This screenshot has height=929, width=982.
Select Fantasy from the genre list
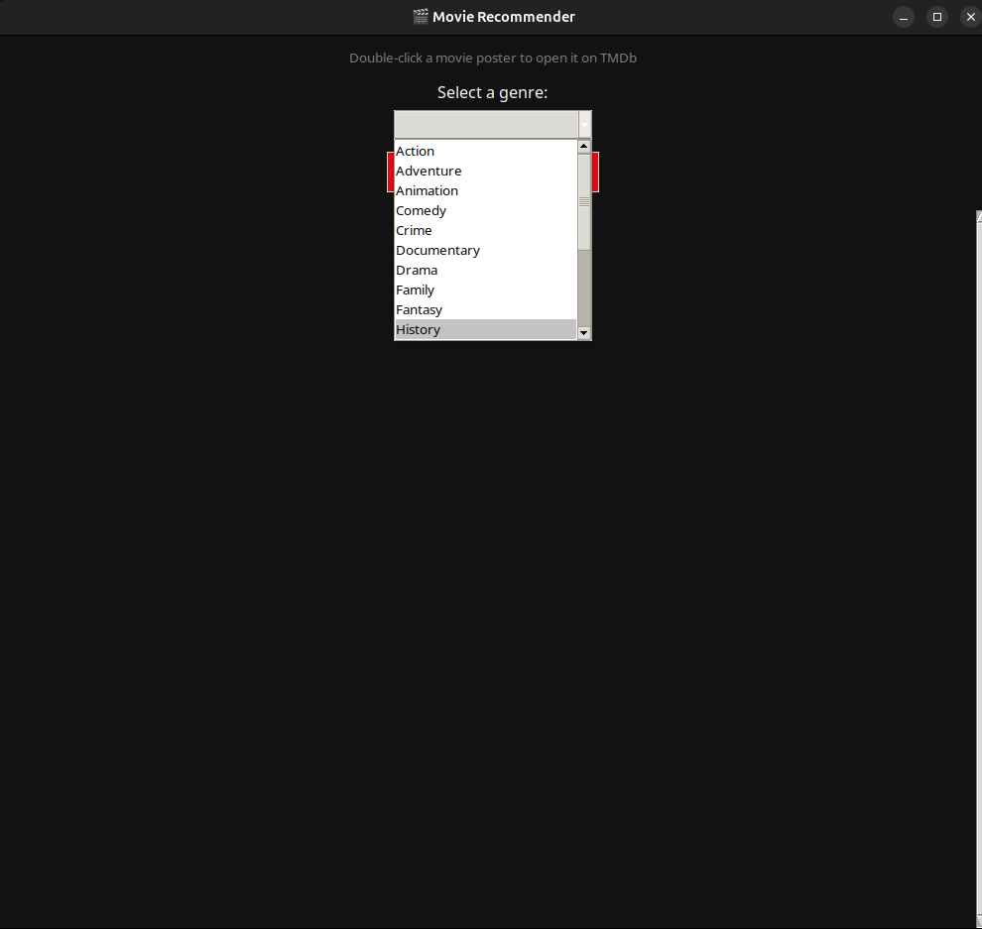pos(485,310)
